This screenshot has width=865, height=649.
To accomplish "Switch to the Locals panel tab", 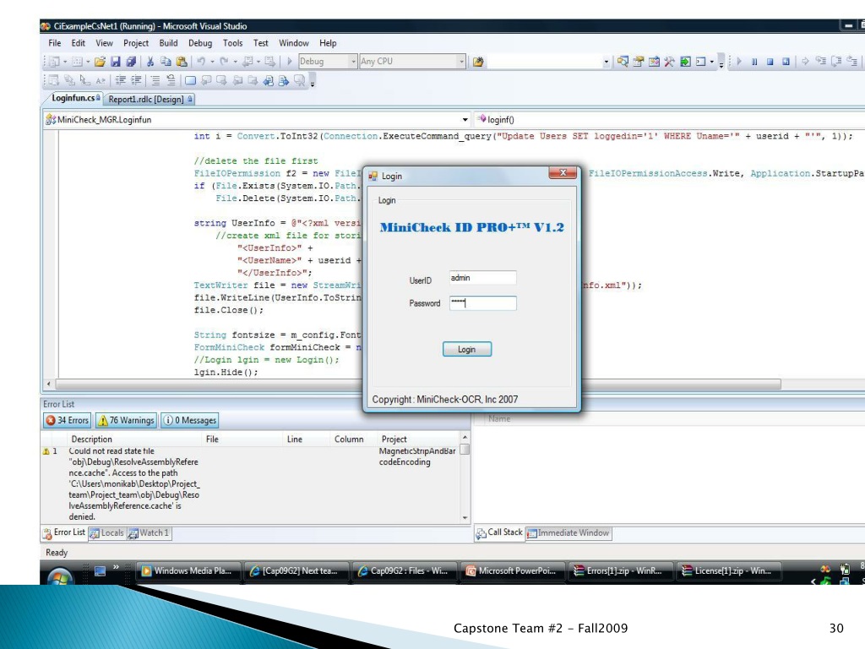I will pyautogui.click(x=107, y=533).
